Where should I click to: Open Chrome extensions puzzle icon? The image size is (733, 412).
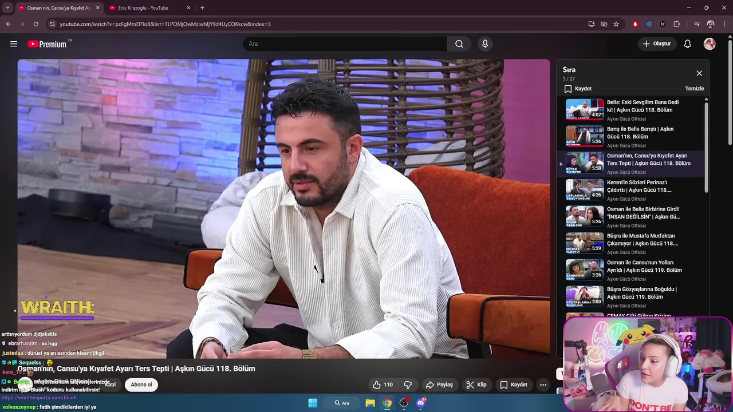point(677,24)
